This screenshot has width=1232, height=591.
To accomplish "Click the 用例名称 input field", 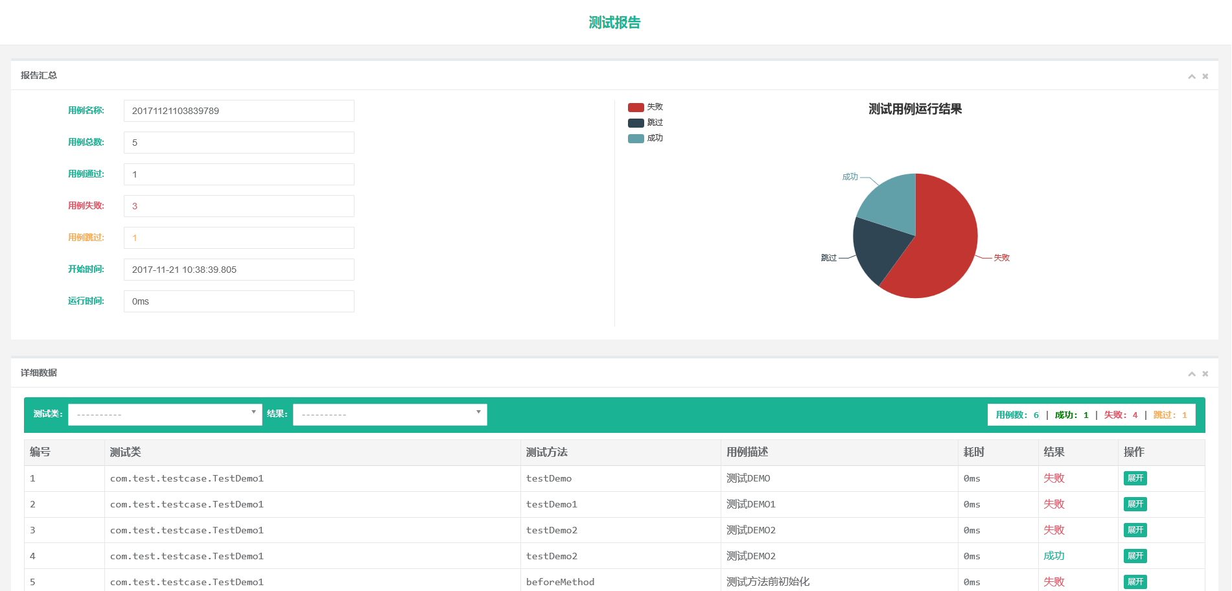I will tap(239, 111).
